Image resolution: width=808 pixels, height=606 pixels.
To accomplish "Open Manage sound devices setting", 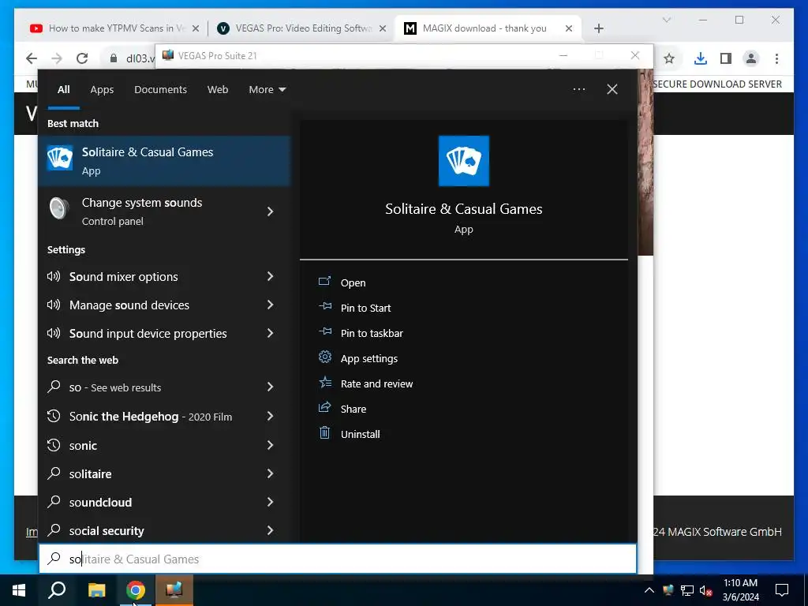I will click(x=149, y=305).
